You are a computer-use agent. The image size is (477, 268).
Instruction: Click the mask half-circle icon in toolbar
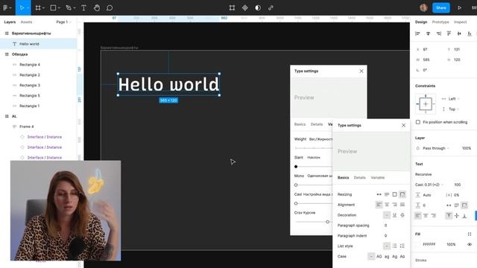[258, 7]
